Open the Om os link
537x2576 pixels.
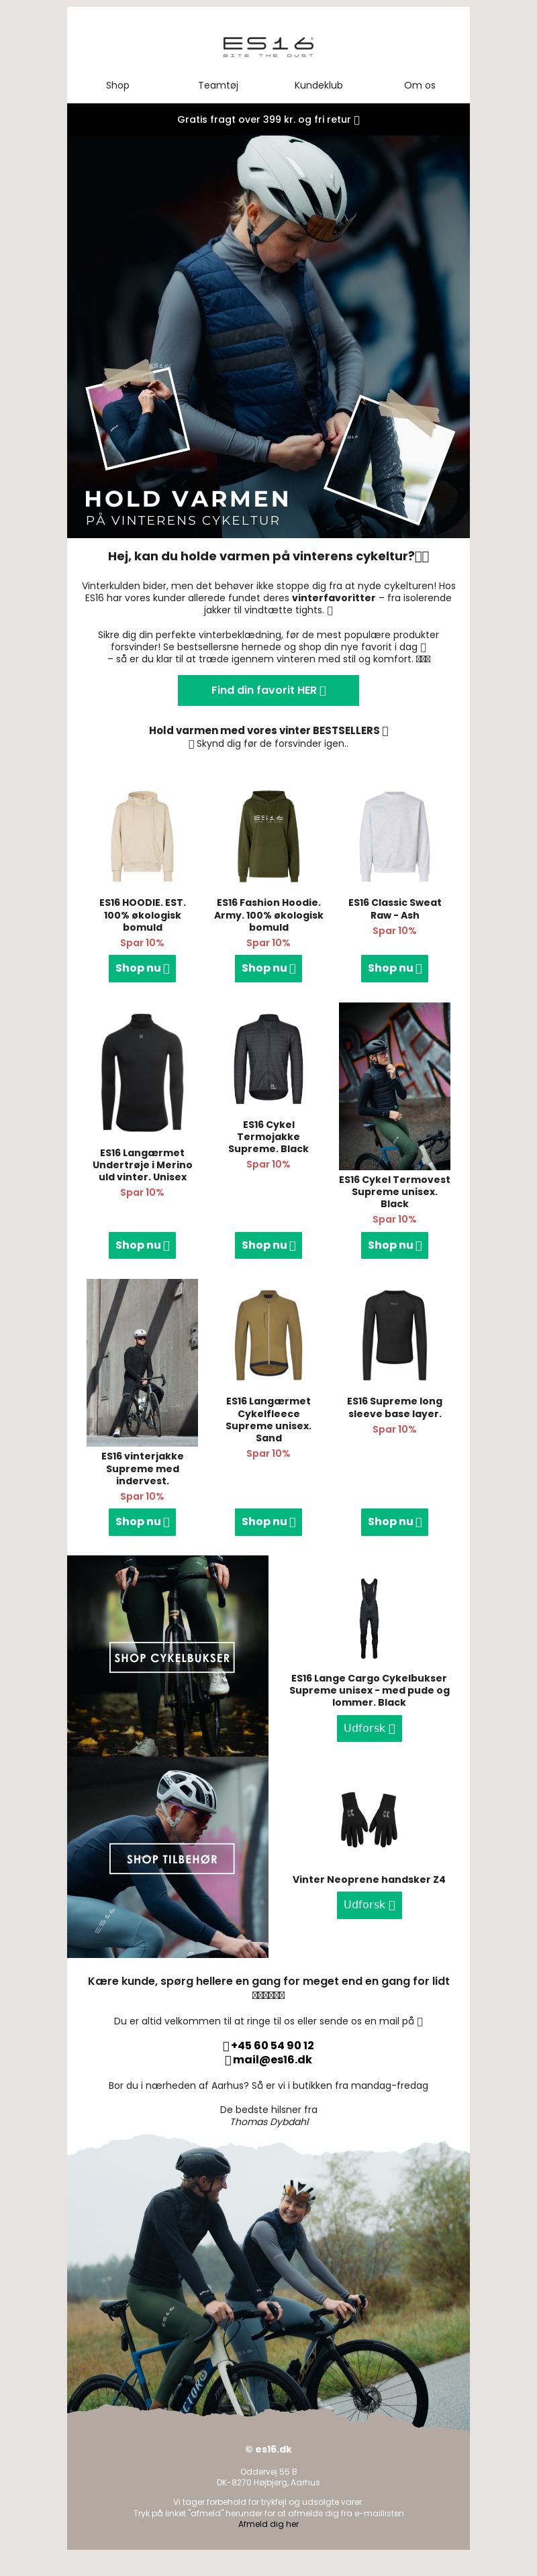(419, 85)
